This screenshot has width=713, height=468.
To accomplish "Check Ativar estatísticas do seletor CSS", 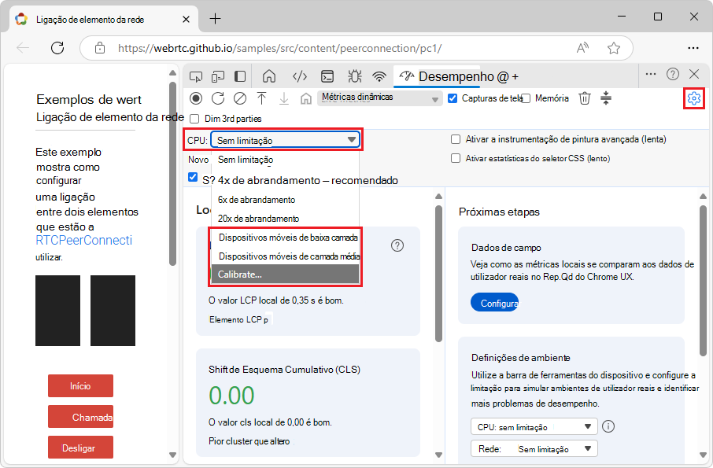I will point(454,160).
